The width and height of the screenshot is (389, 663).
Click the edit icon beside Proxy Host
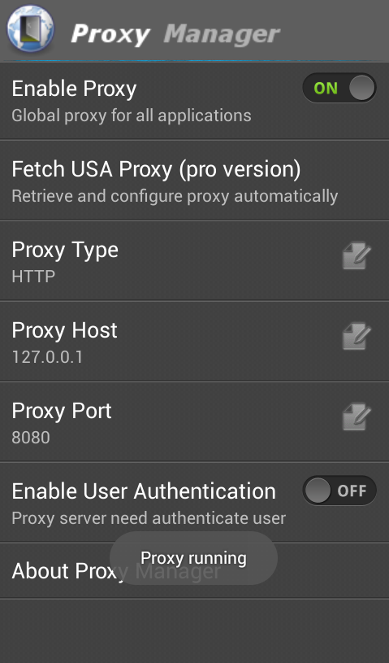click(357, 336)
